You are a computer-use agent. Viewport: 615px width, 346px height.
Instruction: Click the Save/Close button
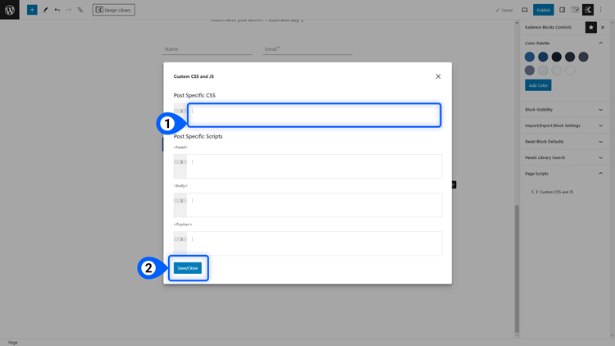[x=188, y=268]
